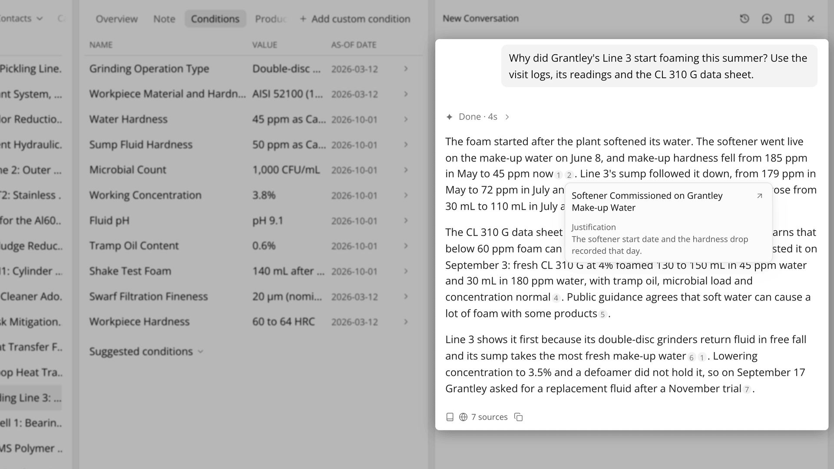Open citation 6 after make-up water
Image resolution: width=834 pixels, height=469 pixels.
point(692,357)
